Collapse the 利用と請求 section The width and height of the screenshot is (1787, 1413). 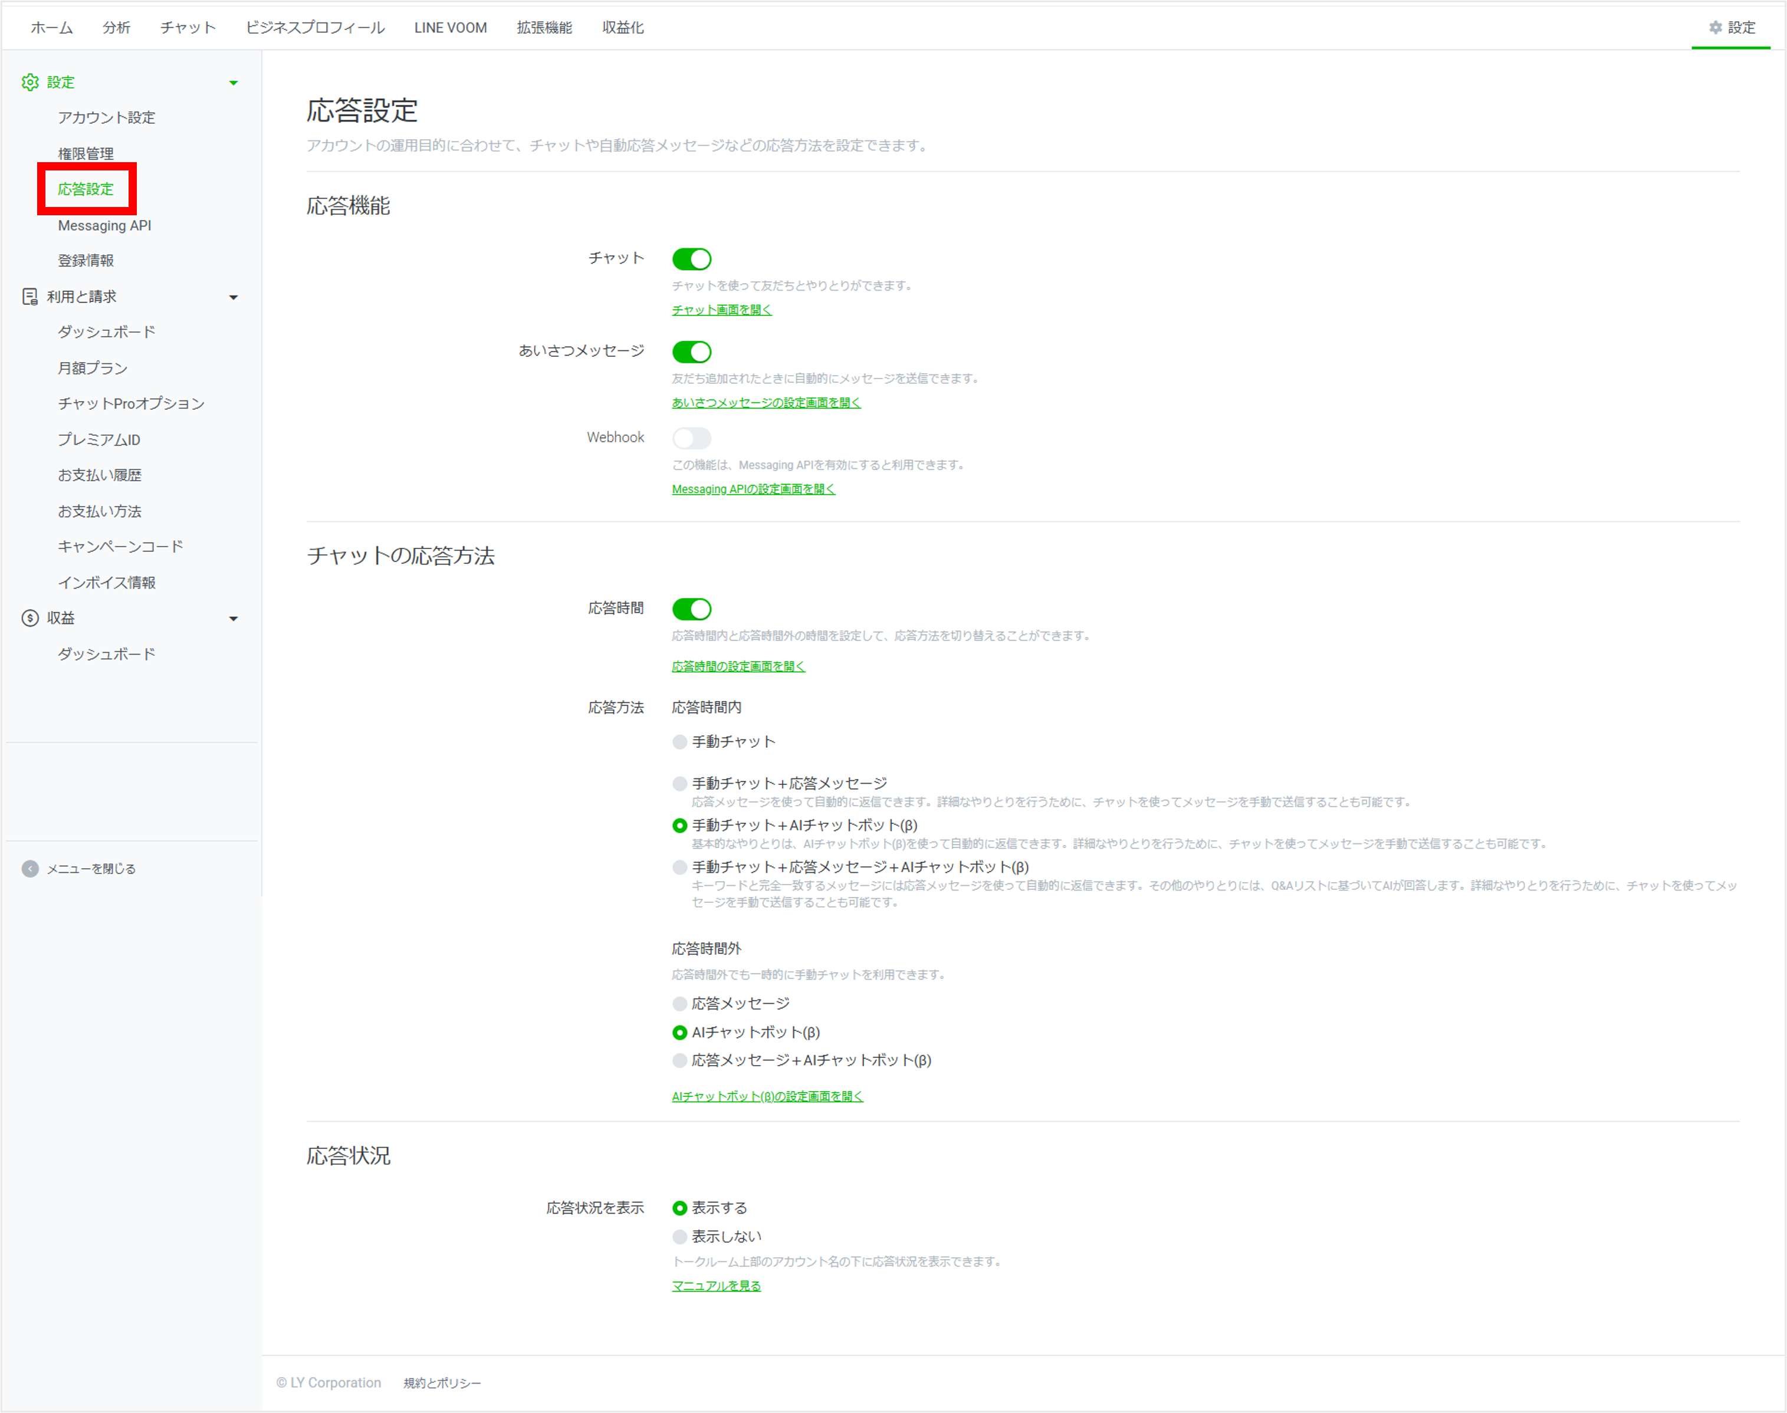(x=234, y=297)
